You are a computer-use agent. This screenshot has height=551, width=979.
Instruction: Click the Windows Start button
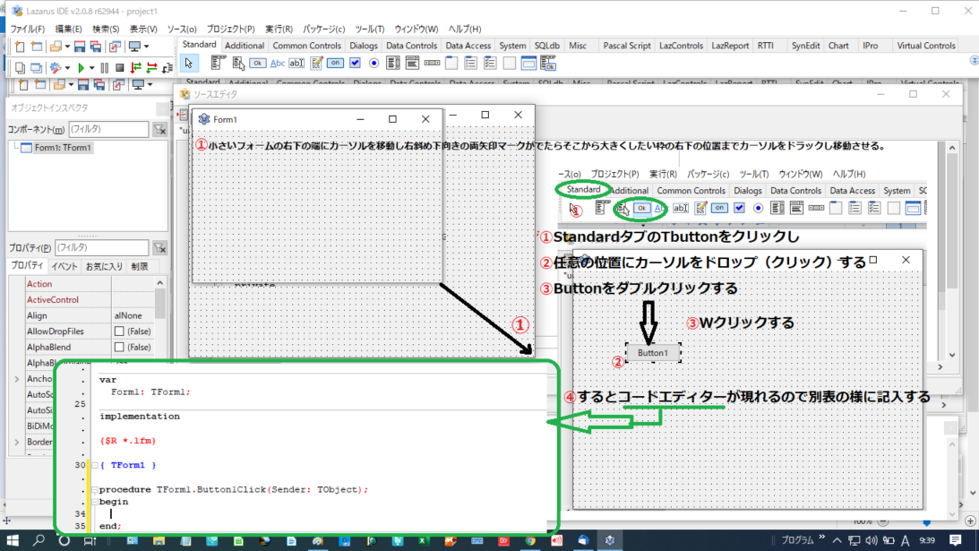coord(13,540)
